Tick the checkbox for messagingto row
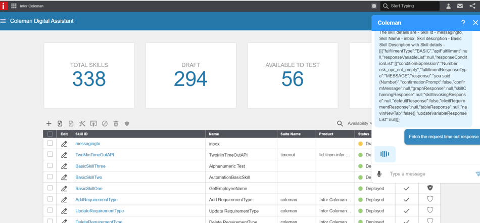Screen dimensions: 480x223 (50, 143)
